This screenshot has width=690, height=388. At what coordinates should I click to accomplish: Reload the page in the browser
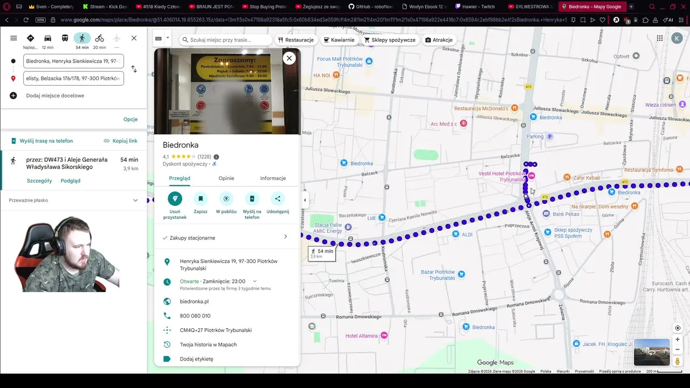[x=26, y=20]
